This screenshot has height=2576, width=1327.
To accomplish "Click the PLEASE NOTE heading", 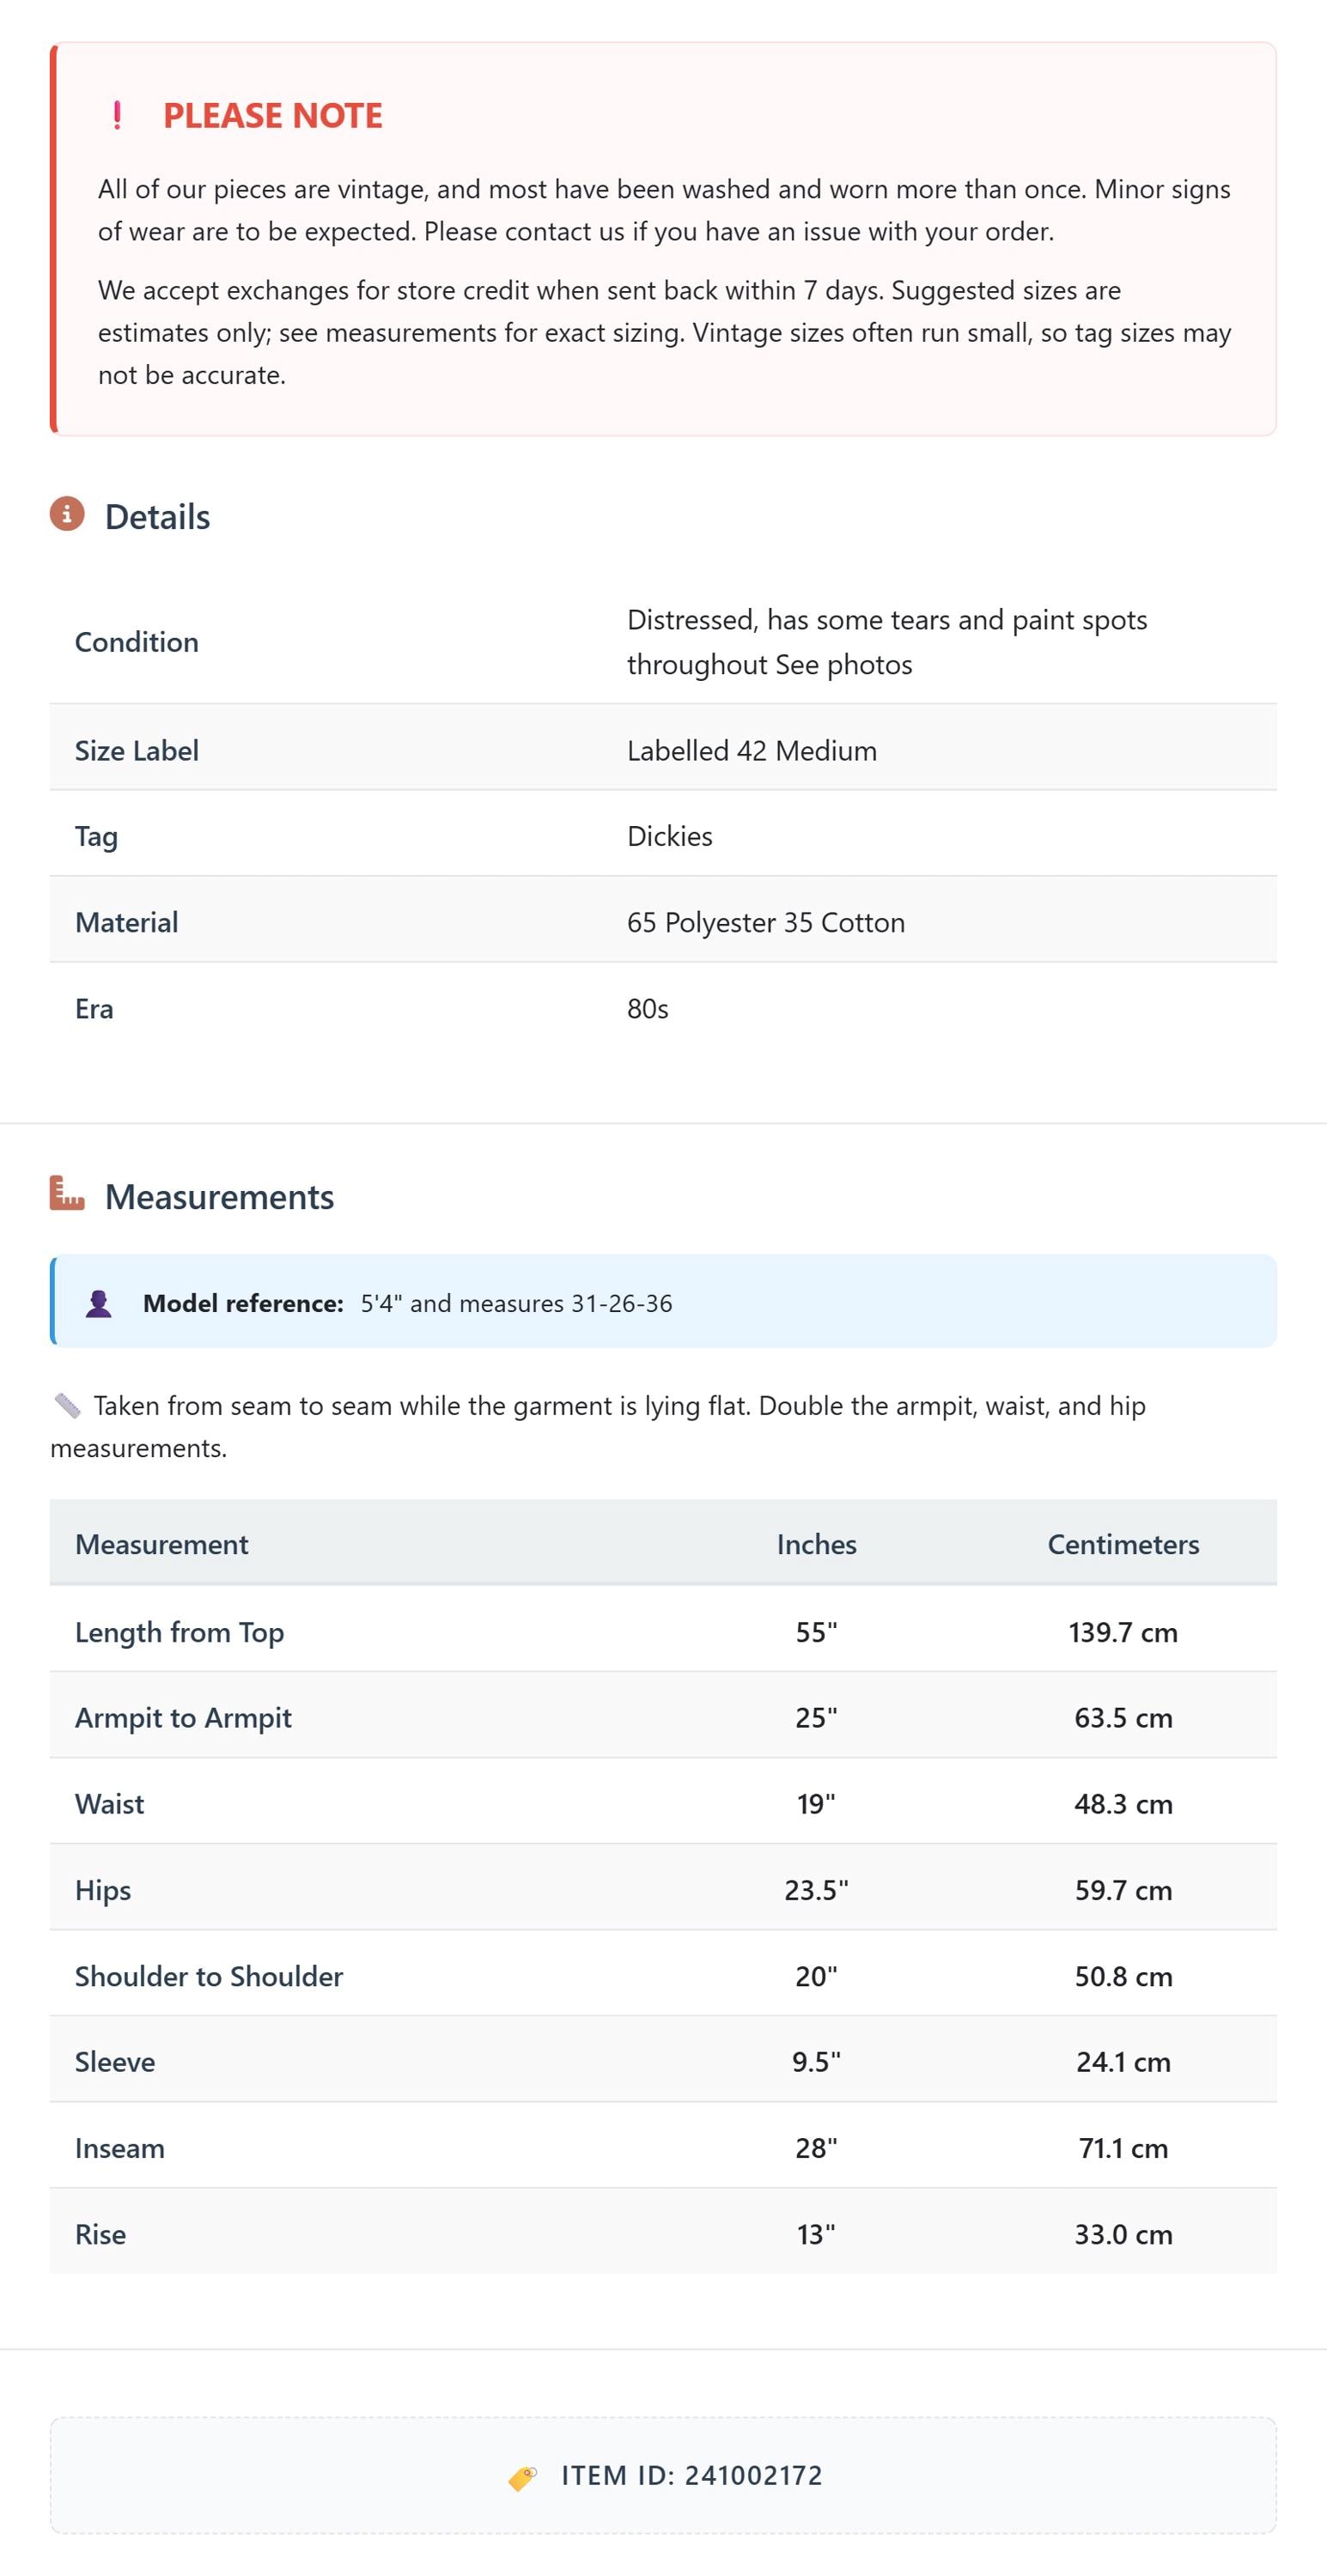I will point(273,116).
